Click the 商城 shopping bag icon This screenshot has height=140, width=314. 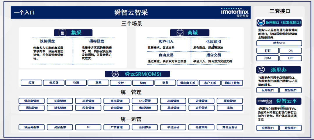[180, 33]
